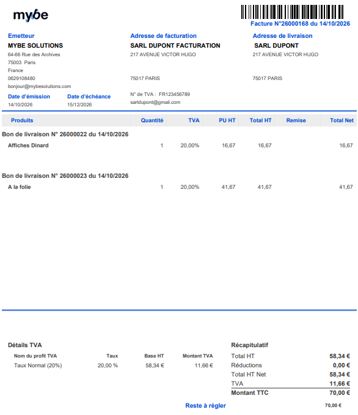Click the Reste à régler label

pos(206,405)
